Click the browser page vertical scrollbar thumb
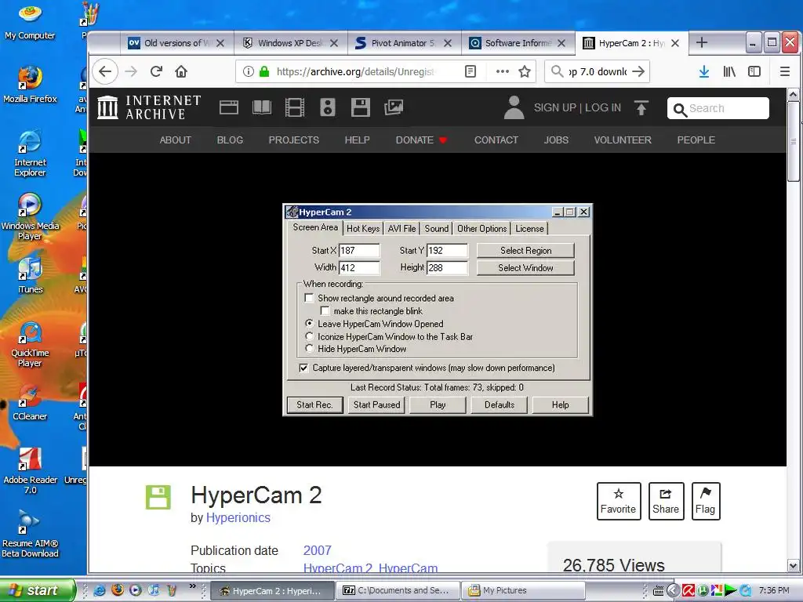Image resolution: width=803 pixels, height=602 pixels. click(x=793, y=142)
